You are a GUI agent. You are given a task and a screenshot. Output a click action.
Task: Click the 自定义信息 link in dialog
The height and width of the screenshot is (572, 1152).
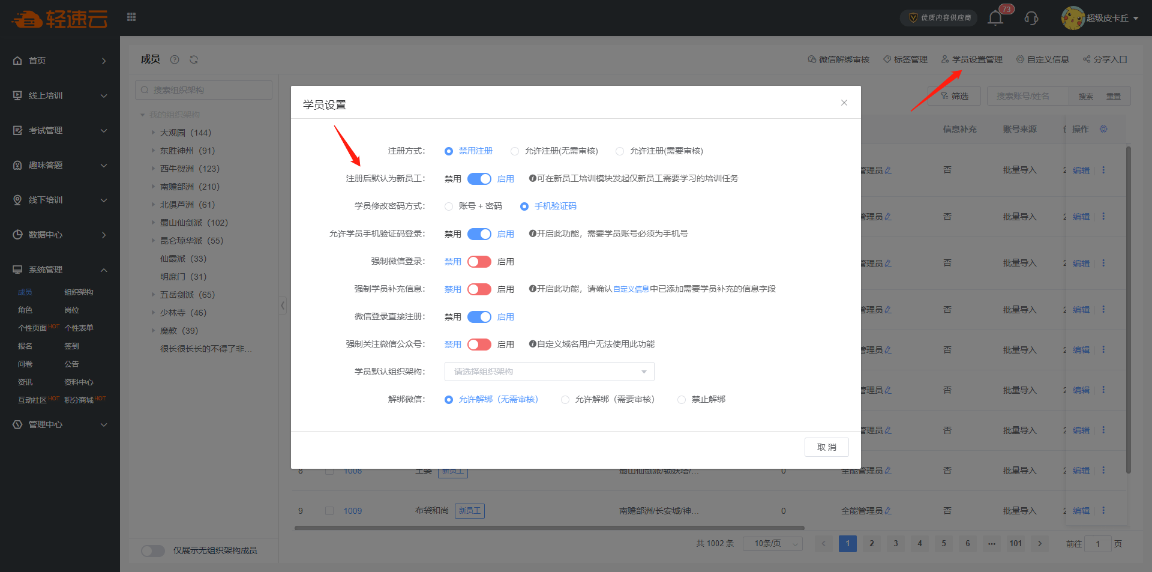tap(631, 289)
